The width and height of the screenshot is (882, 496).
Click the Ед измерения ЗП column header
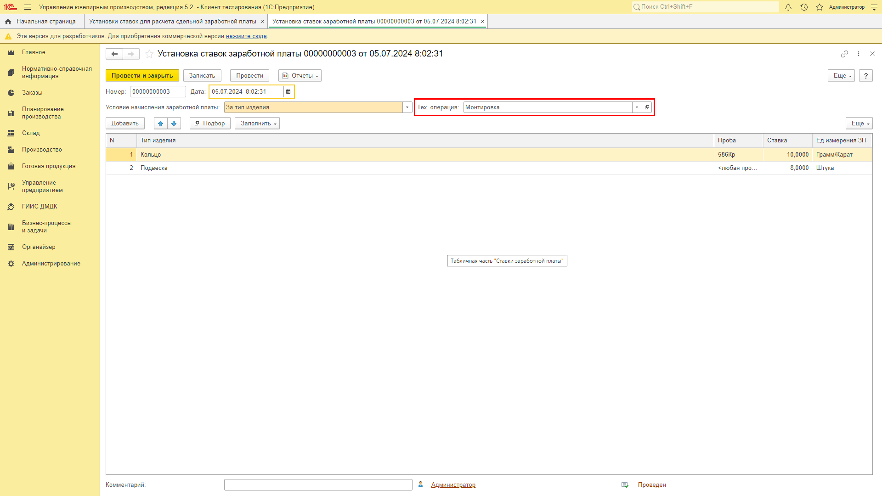842,141
